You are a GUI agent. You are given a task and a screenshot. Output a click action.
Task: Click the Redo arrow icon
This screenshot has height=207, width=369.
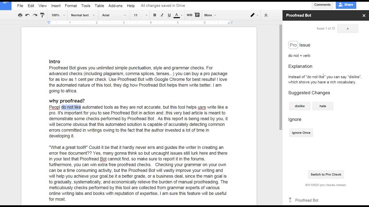click(35, 15)
